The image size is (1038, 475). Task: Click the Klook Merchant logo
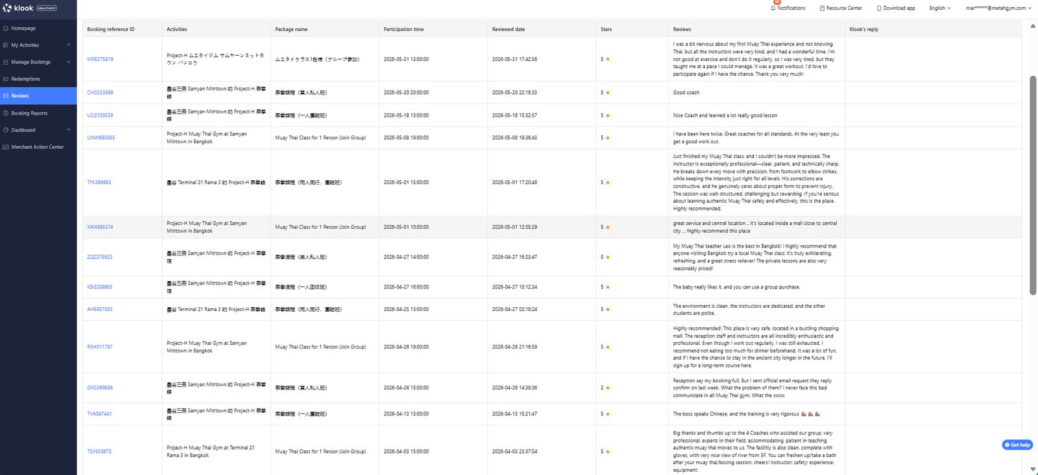click(29, 8)
